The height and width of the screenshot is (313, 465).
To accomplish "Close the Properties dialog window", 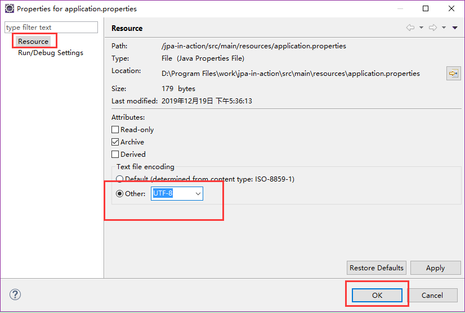I will 451,8.
